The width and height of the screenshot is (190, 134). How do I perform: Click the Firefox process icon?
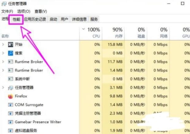click(11, 96)
